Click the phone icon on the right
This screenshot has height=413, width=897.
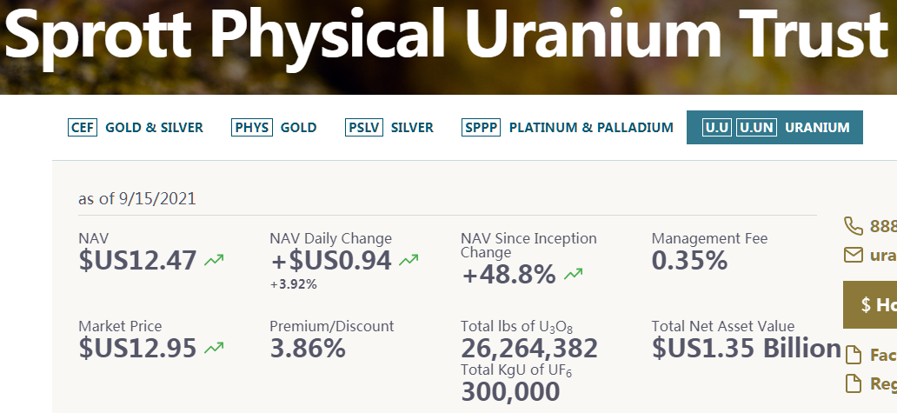(x=854, y=226)
